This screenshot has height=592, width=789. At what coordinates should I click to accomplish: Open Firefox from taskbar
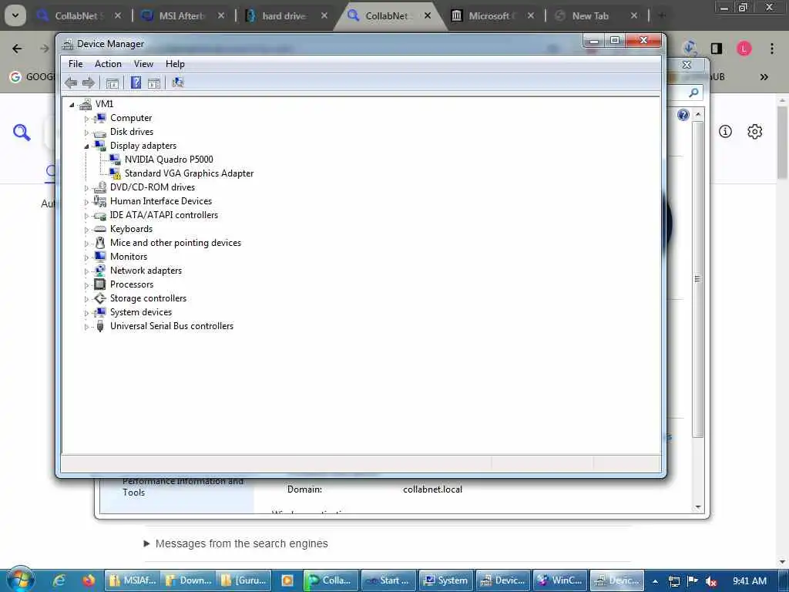click(89, 580)
